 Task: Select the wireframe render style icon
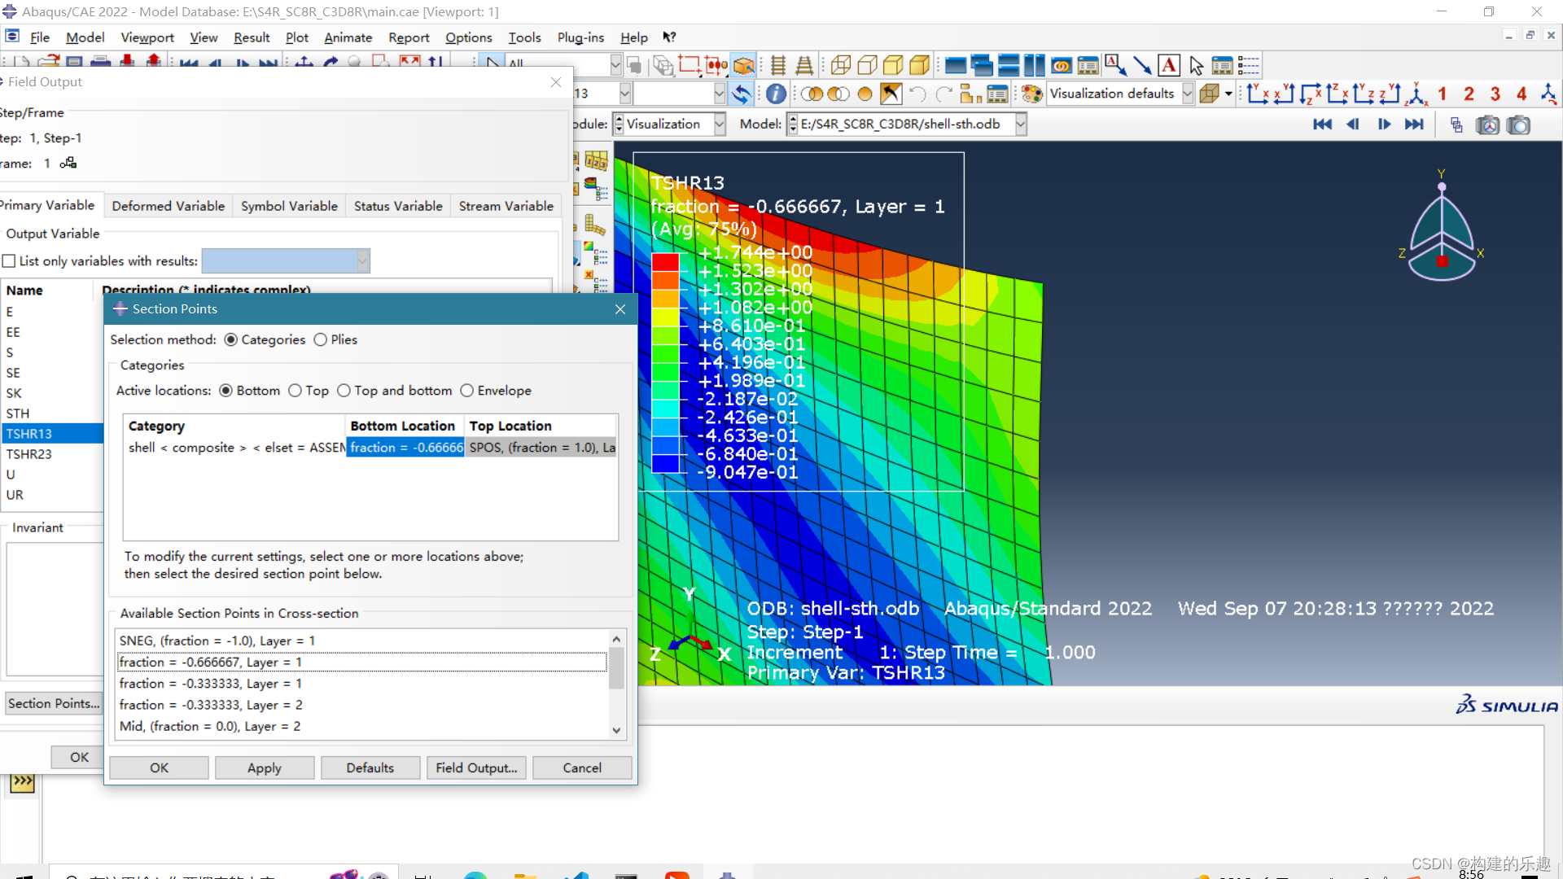point(841,65)
